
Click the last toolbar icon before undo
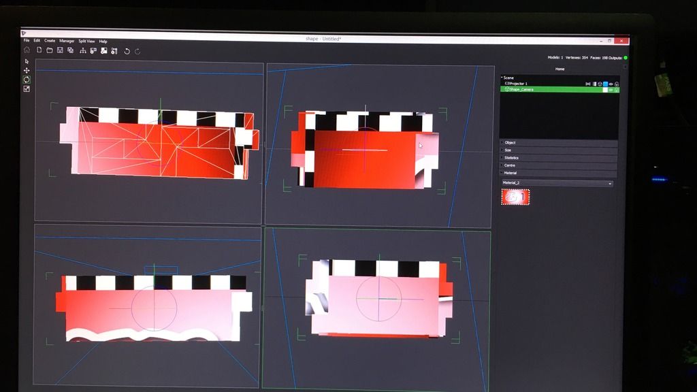[114, 51]
